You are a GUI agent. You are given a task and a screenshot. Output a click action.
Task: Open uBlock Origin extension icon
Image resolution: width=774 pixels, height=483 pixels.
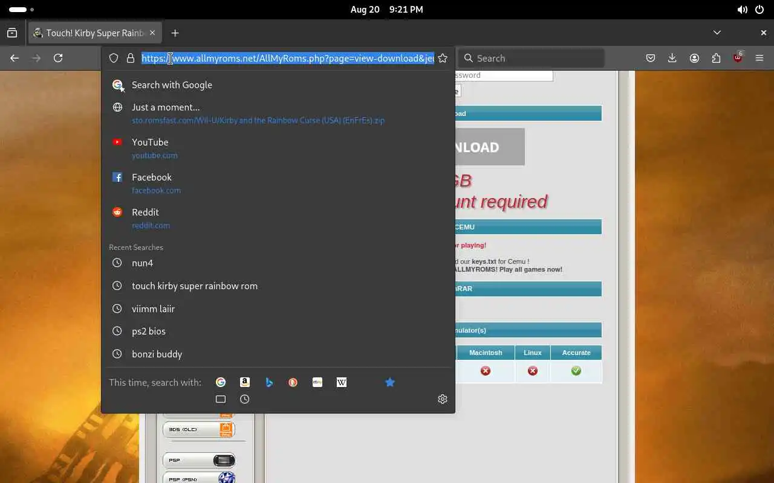tap(738, 58)
